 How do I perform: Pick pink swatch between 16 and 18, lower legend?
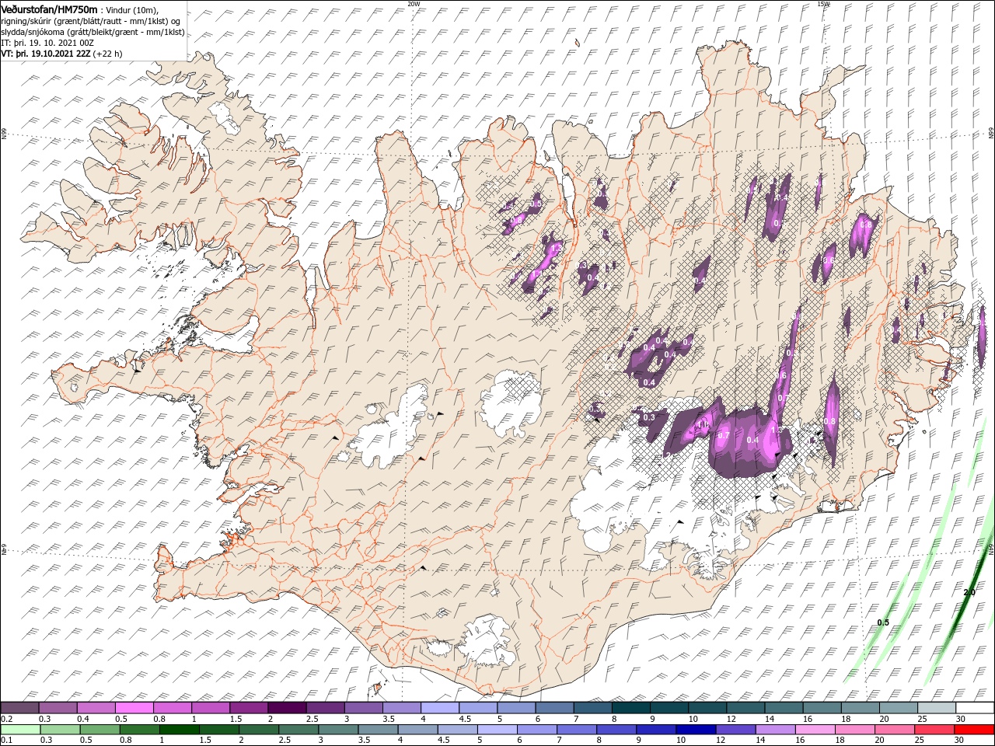[815, 730]
